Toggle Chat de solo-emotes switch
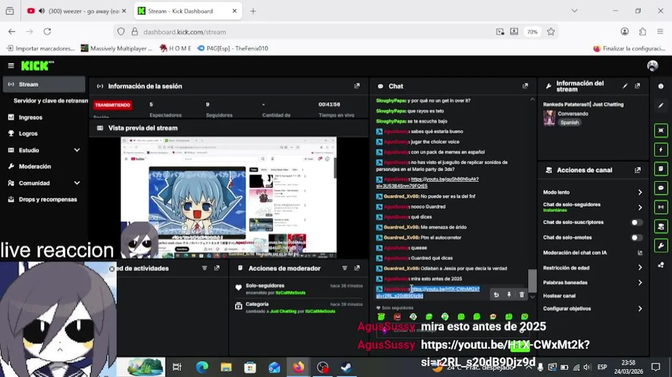 pyautogui.click(x=636, y=238)
